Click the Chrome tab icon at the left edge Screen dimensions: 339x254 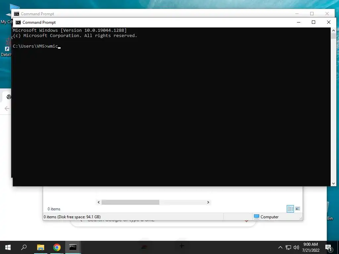[9, 97]
